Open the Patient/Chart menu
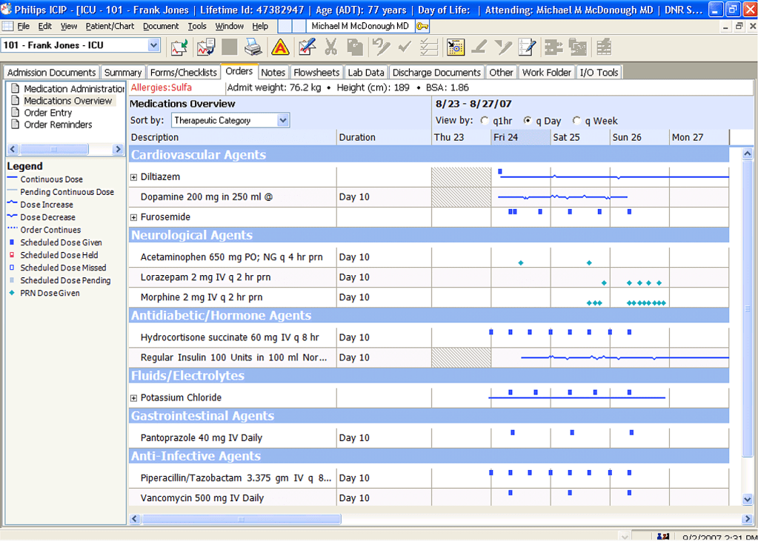The width and height of the screenshot is (758, 542). [110, 26]
